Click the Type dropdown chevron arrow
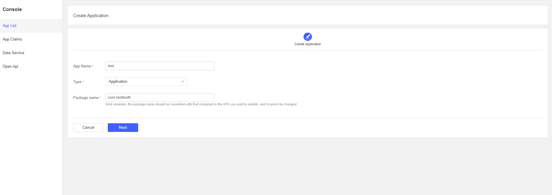Screen dimensions: 552x195 (183, 82)
